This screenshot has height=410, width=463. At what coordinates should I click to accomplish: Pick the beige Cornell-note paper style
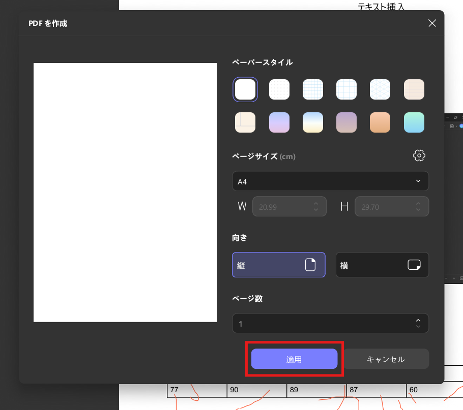245,122
